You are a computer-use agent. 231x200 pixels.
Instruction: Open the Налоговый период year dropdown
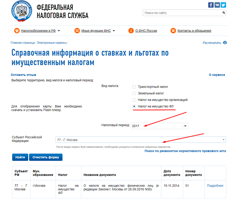(x=185, y=126)
